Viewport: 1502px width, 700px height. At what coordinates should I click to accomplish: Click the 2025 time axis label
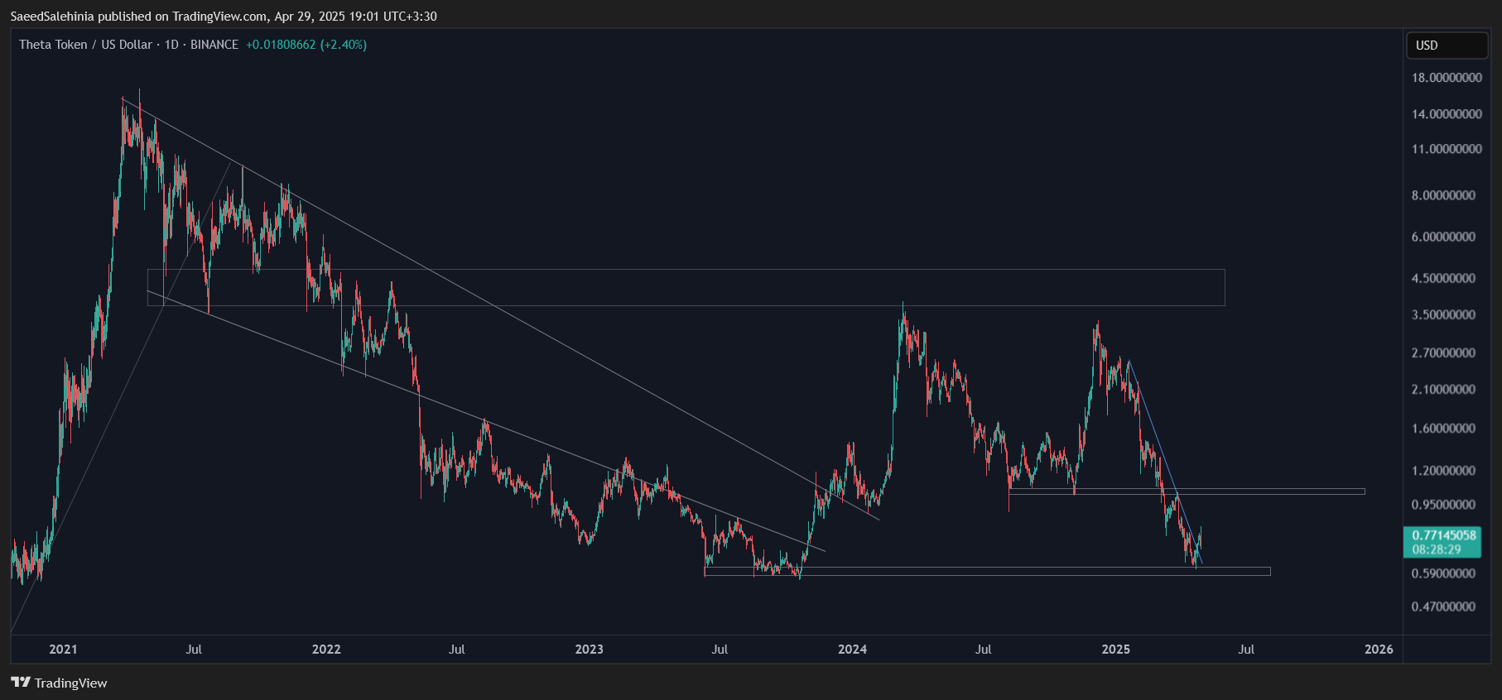point(1116,650)
